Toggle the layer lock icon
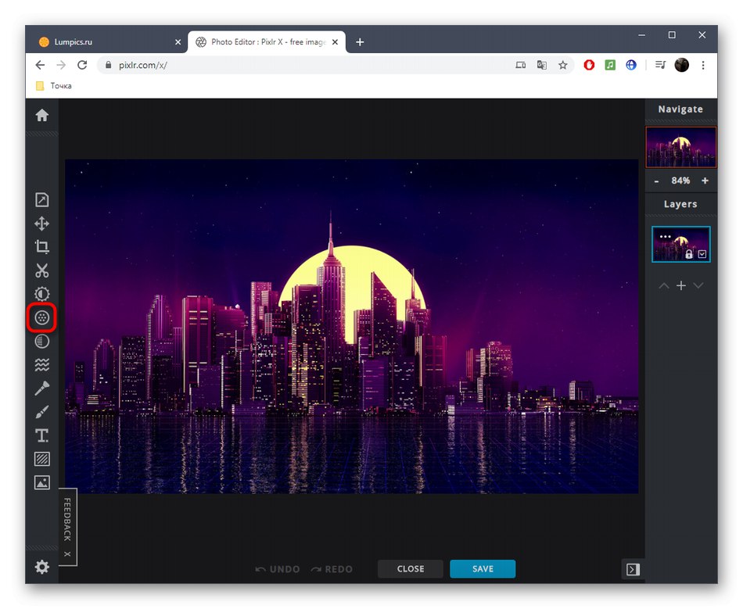Viewport: 743px width, 609px height. [x=689, y=254]
